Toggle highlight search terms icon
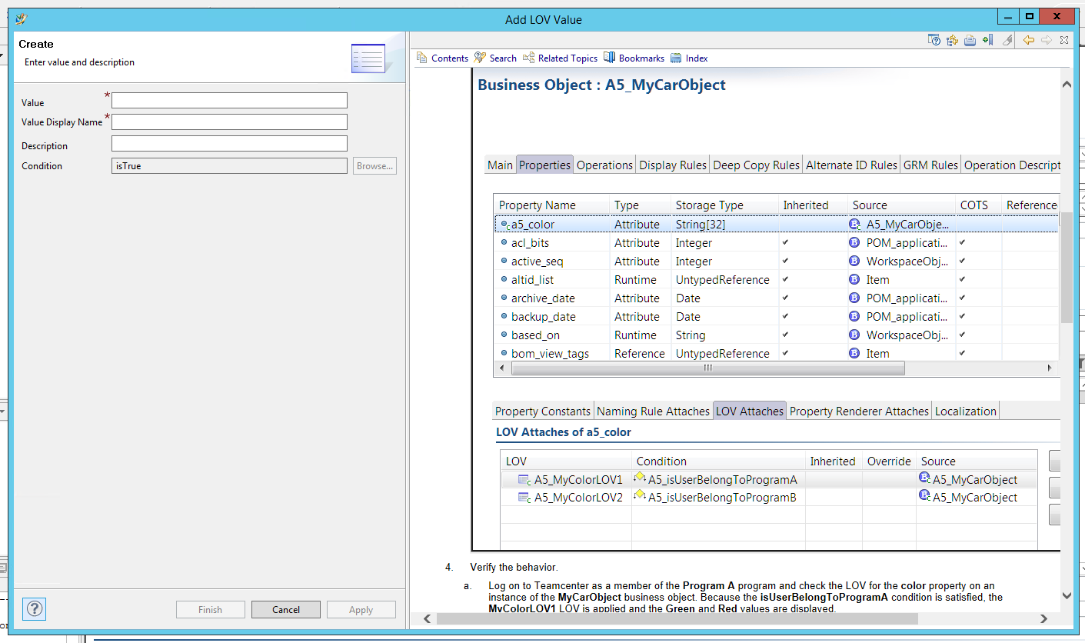Viewport: 1085px width, 643px height. 1007,40
